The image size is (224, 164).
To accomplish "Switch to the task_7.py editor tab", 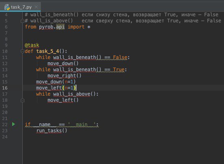I will (20, 7).
